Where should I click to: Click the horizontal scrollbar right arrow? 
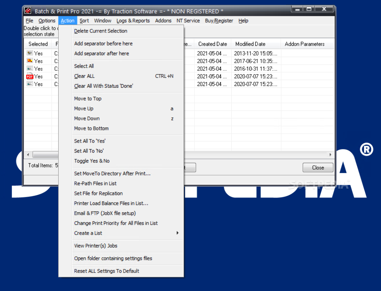pyautogui.click(x=330, y=155)
